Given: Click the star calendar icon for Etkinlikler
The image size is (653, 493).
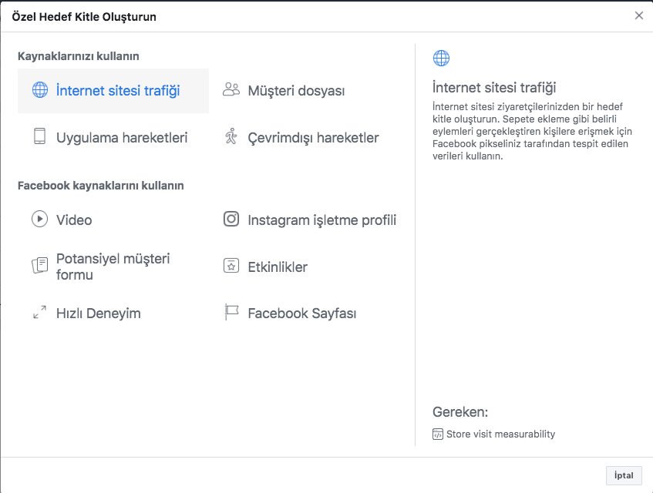Looking at the screenshot, I should [231, 266].
